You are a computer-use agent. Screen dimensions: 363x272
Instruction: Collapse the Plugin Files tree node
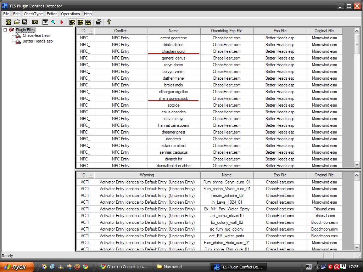pyautogui.click(x=5, y=30)
